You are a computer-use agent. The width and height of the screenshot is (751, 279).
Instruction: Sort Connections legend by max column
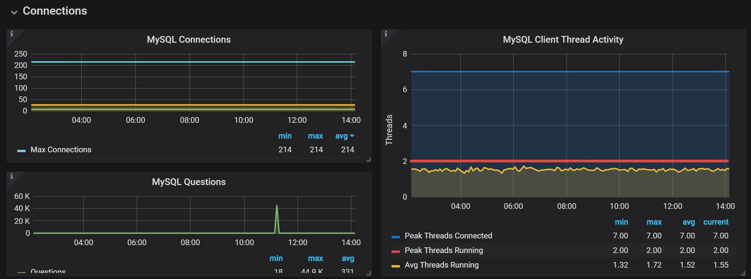tap(315, 136)
